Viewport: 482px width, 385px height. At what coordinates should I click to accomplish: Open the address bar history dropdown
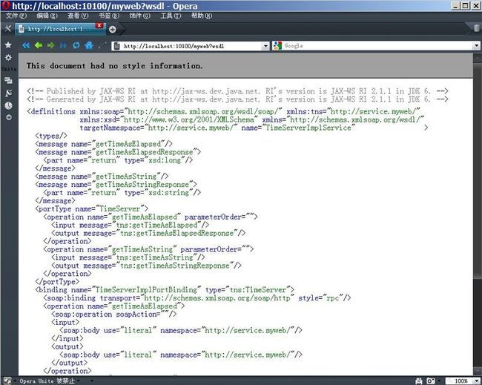point(265,46)
